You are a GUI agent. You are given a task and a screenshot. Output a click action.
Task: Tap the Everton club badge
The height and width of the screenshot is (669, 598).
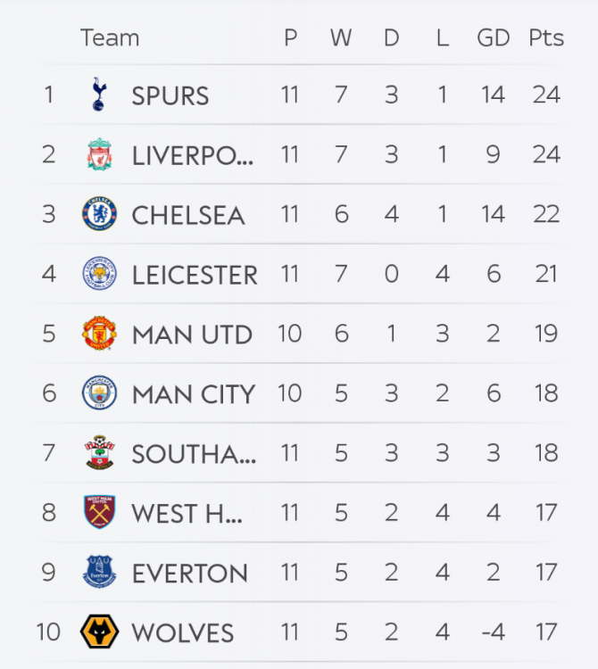tap(99, 573)
